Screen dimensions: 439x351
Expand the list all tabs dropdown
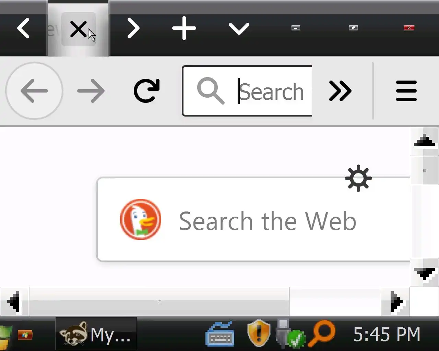(239, 29)
